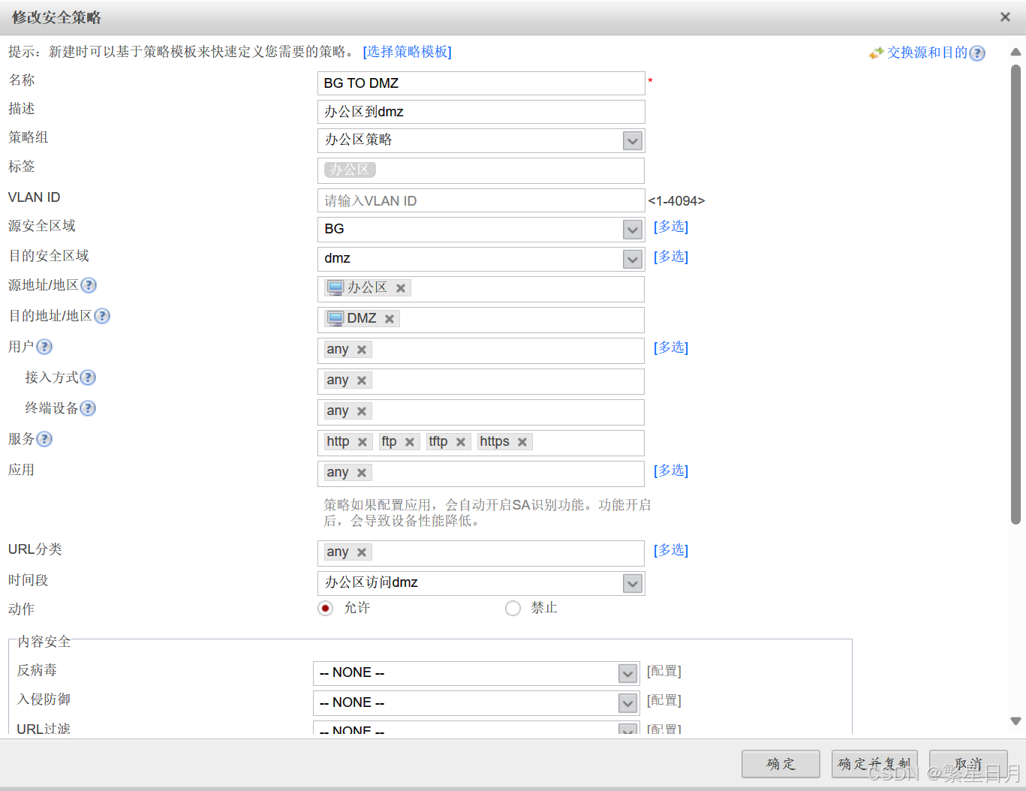This screenshot has width=1026, height=791.
Task: Expand the 策略组 dropdown
Action: pyautogui.click(x=633, y=141)
